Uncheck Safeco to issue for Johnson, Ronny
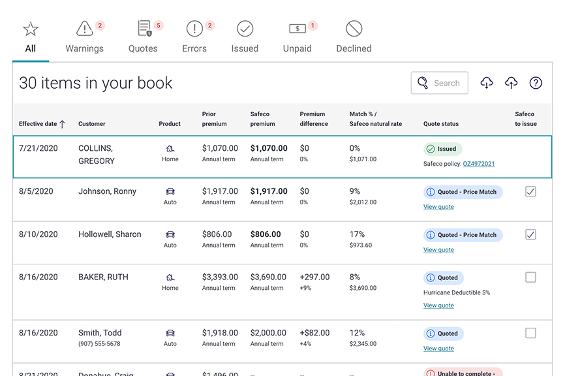Image resolution: width=565 pixels, height=376 pixels. [530, 191]
